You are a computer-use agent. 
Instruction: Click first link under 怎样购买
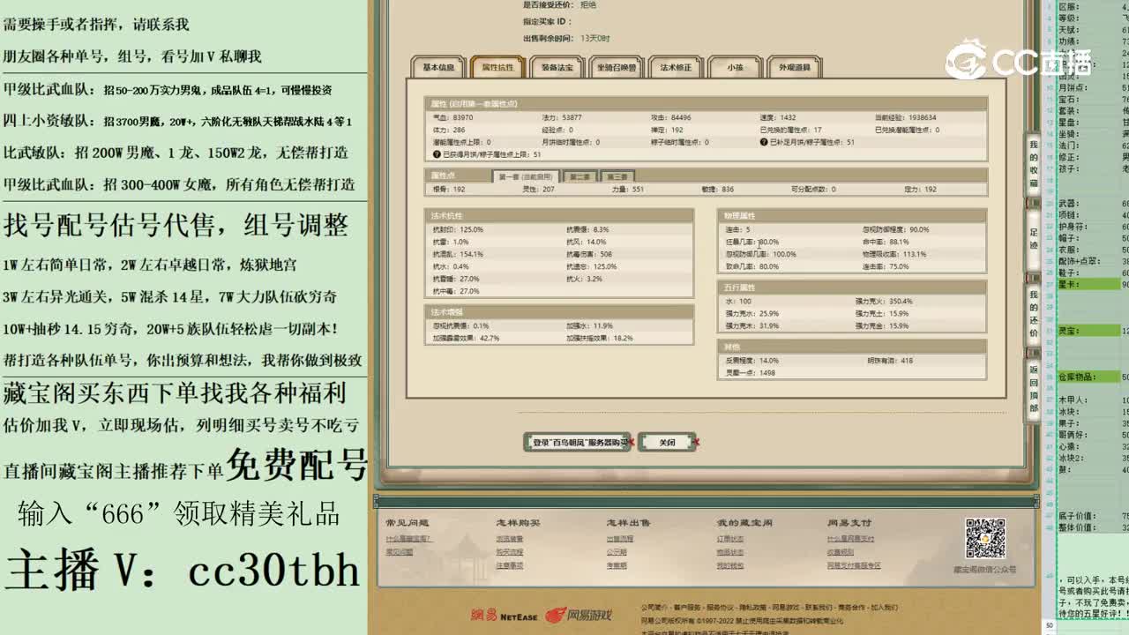pyautogui.click(x=509, y=539)
